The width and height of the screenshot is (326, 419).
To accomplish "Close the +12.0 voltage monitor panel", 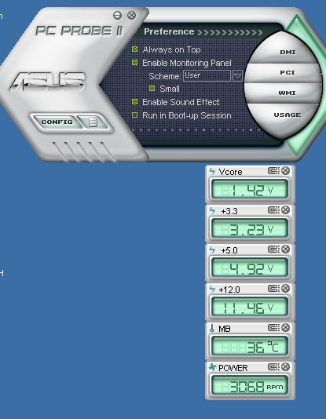I will coord(286,288).
